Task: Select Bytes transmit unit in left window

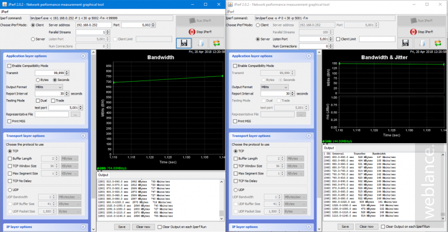Action: [x=38, y=80]
